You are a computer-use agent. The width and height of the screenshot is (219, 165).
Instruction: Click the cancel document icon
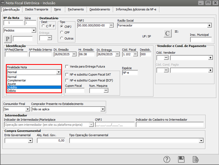pyautogui.click(x=196, y=159)
